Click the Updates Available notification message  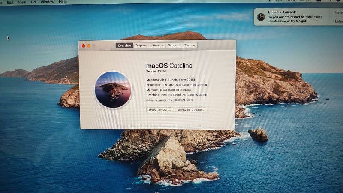tap(294, 17)
